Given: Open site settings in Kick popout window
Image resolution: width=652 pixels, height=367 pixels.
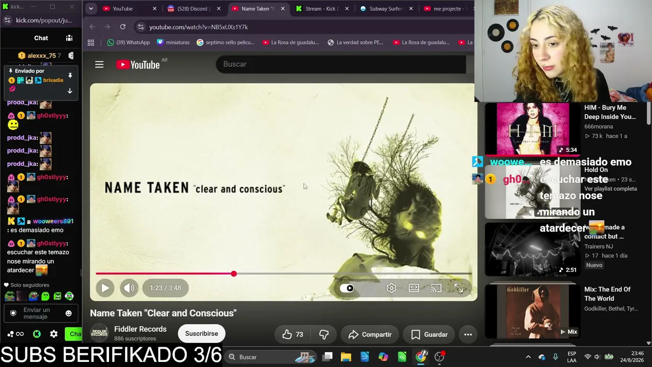Looking at the screenshot, I should click(x=7, y=20).
